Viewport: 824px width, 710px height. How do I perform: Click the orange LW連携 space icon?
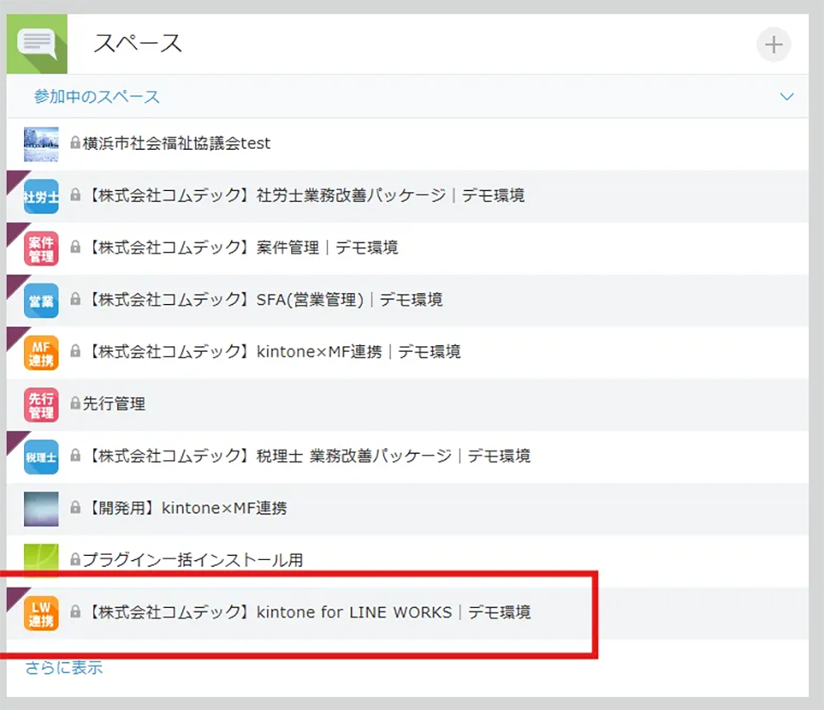41,614
